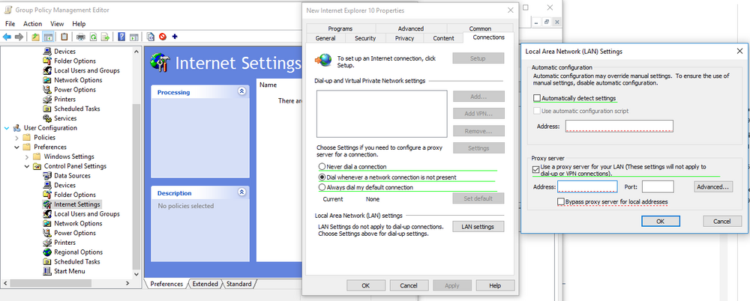Select Dial whenever network connection not present
This screenshot has height=301, width=750.
point(322,177)
